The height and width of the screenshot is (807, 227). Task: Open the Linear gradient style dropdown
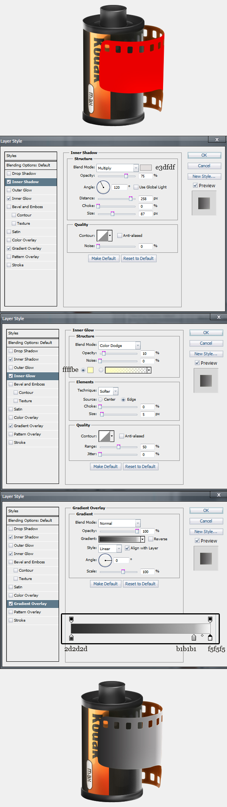[x=110, y=548]
